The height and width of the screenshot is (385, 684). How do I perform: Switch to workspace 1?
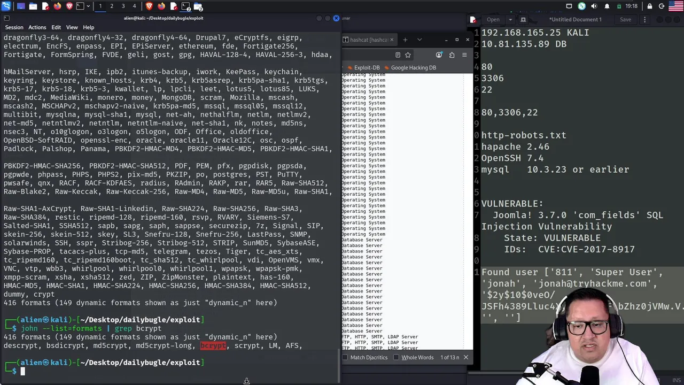[x=100, y=6]
